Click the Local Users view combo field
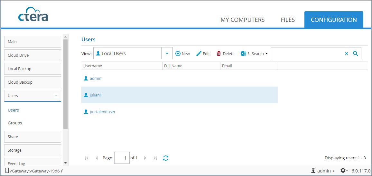Image resolution: width=372 pixels, height=176 pixels. tap(127, 54)
